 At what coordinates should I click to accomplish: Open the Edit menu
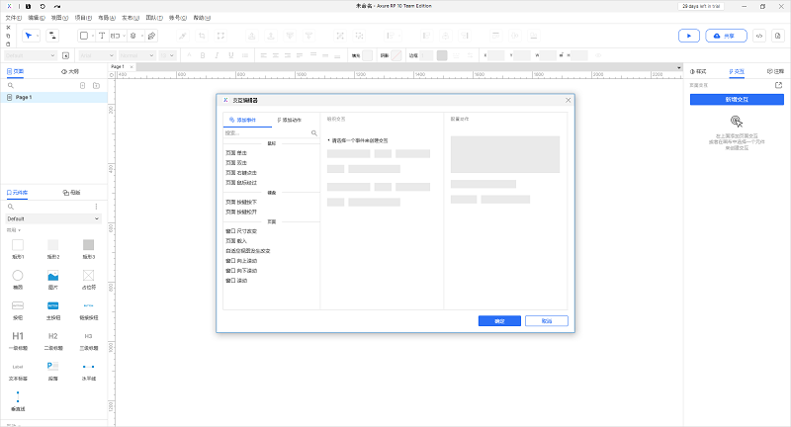click(x=37, y=18)
